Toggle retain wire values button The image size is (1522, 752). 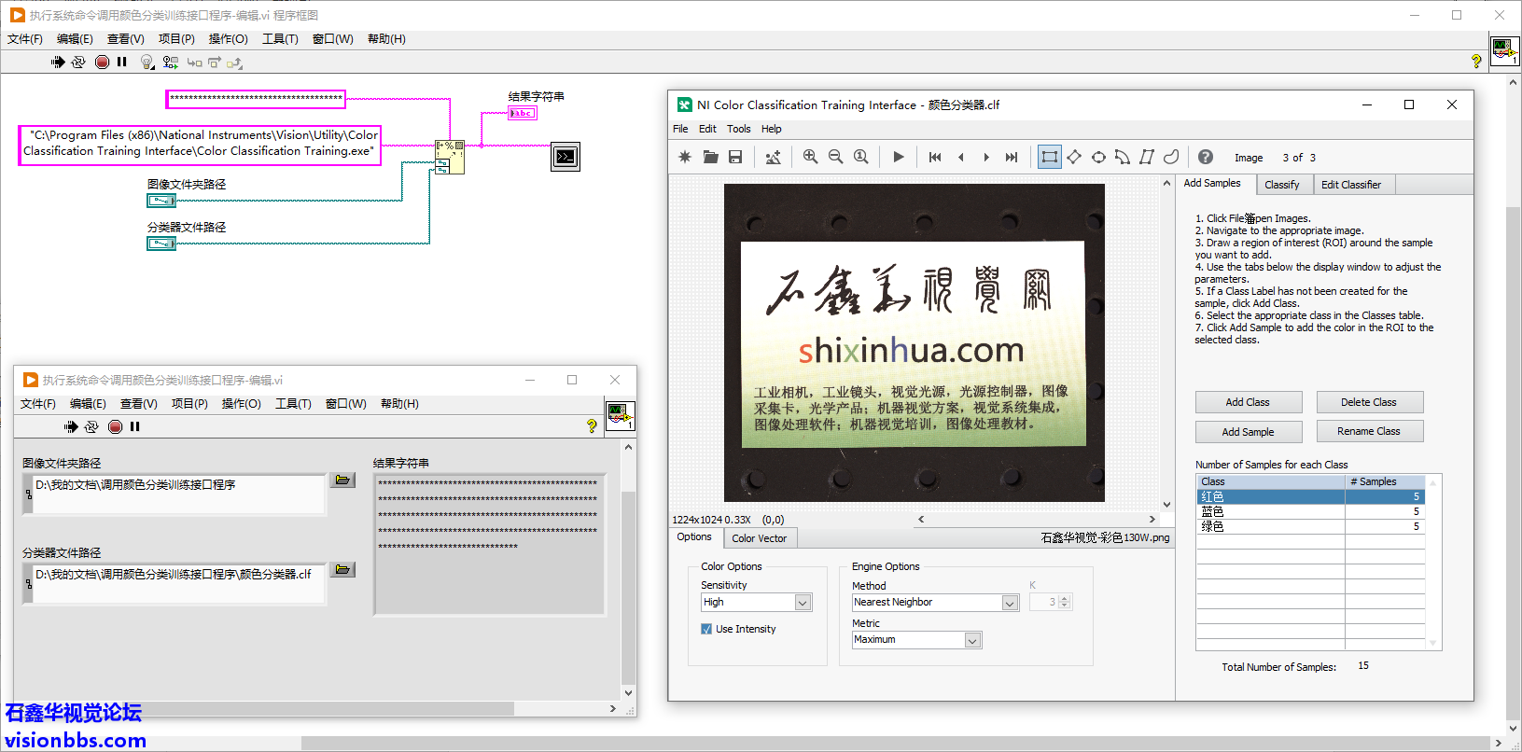click(170, 62)
